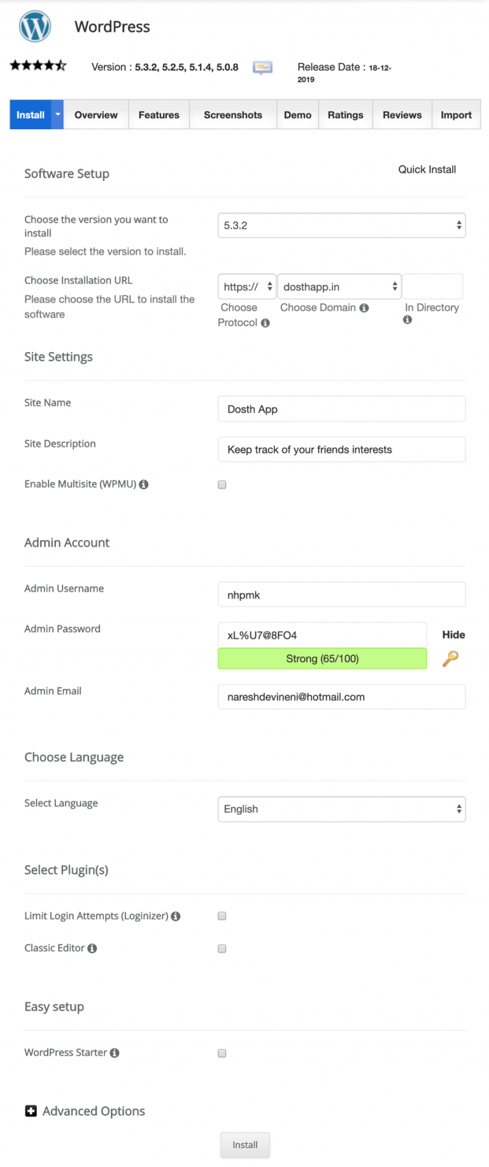Open the protocol dropdown showing https://
489x1167 pixels.
coord(246,286)
